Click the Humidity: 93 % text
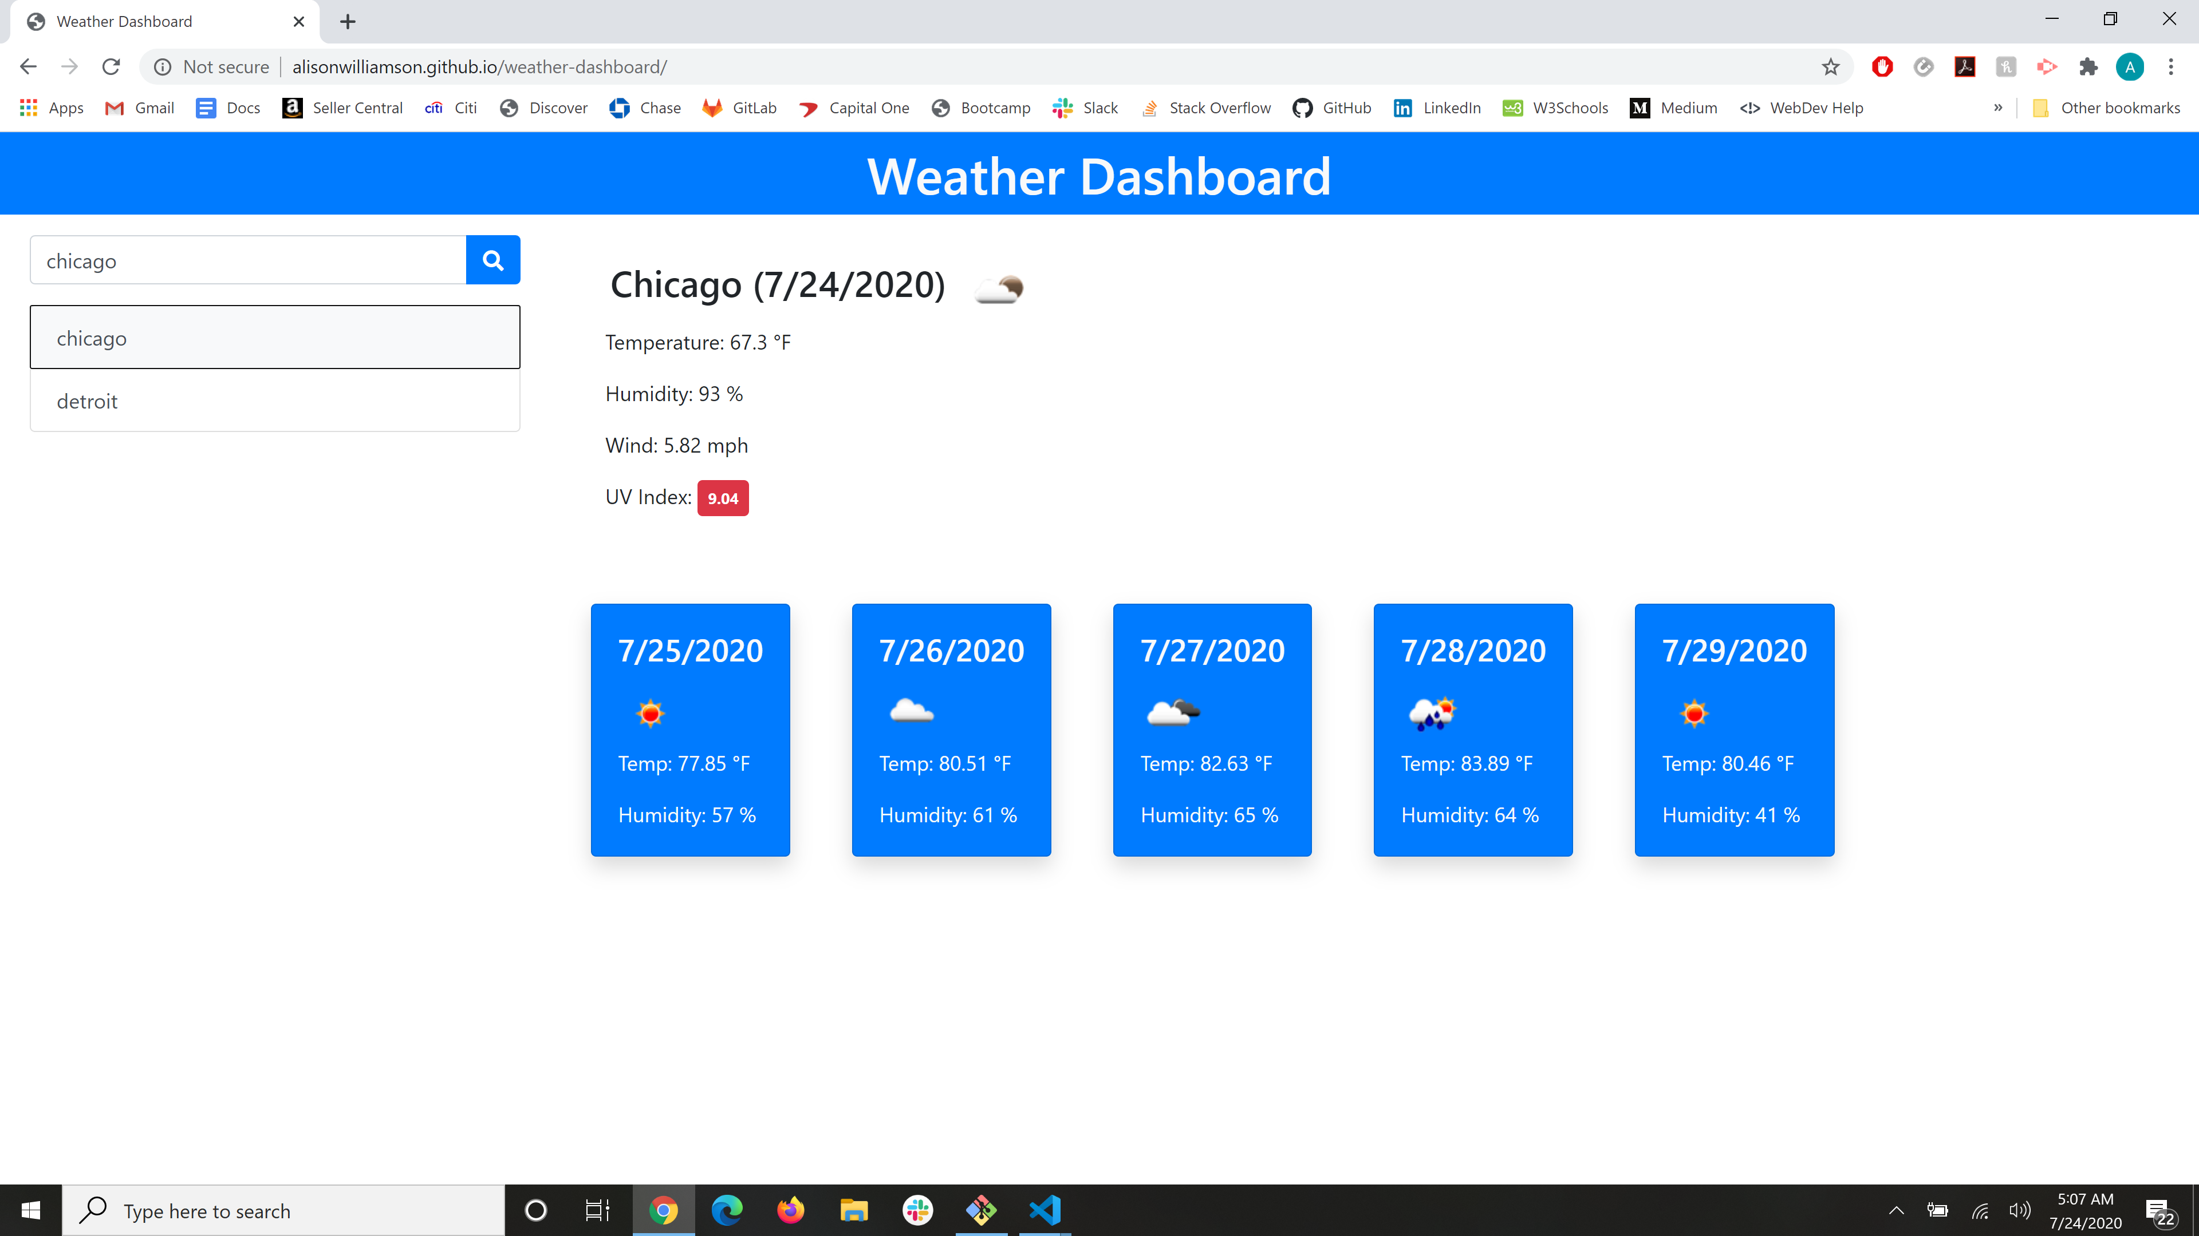This screenshot has height=1236, width=2199. point(675,394)
